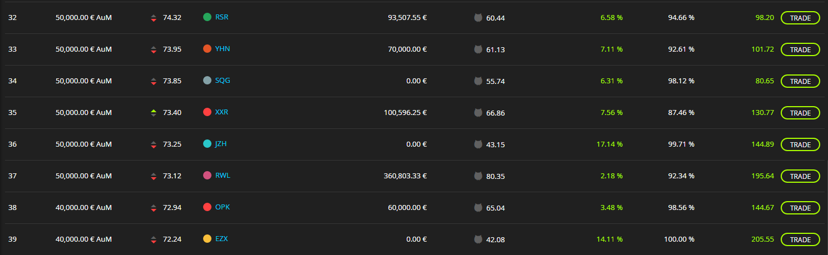
Task: Click the teal circle icon beside JZH
Action: click(207, 144)
